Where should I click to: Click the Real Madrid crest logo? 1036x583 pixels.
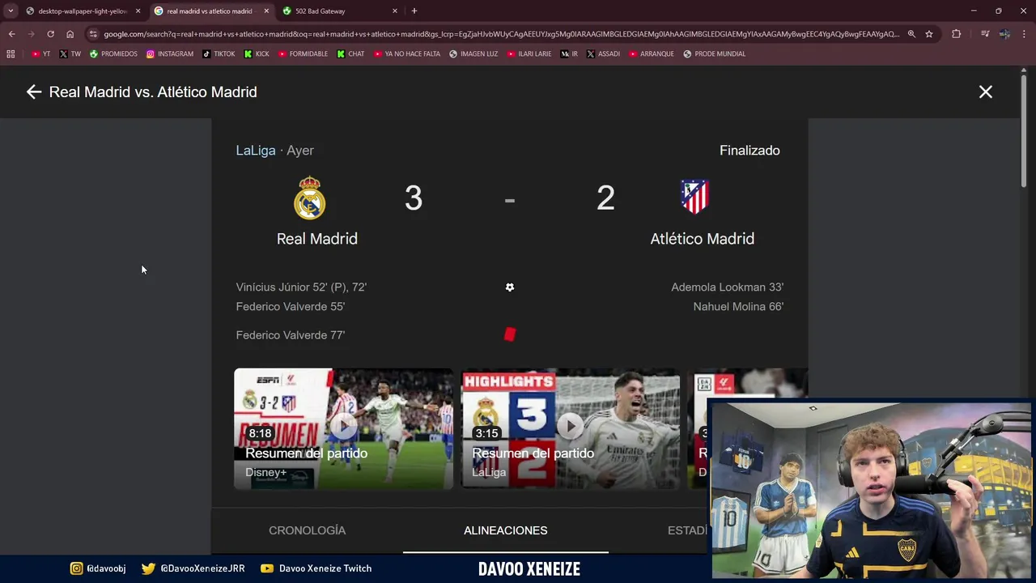(309, 198)
